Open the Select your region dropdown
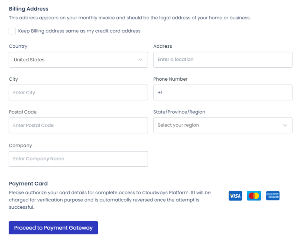The image size is (299, 250). pyautogui.click(x=223, y=125)
